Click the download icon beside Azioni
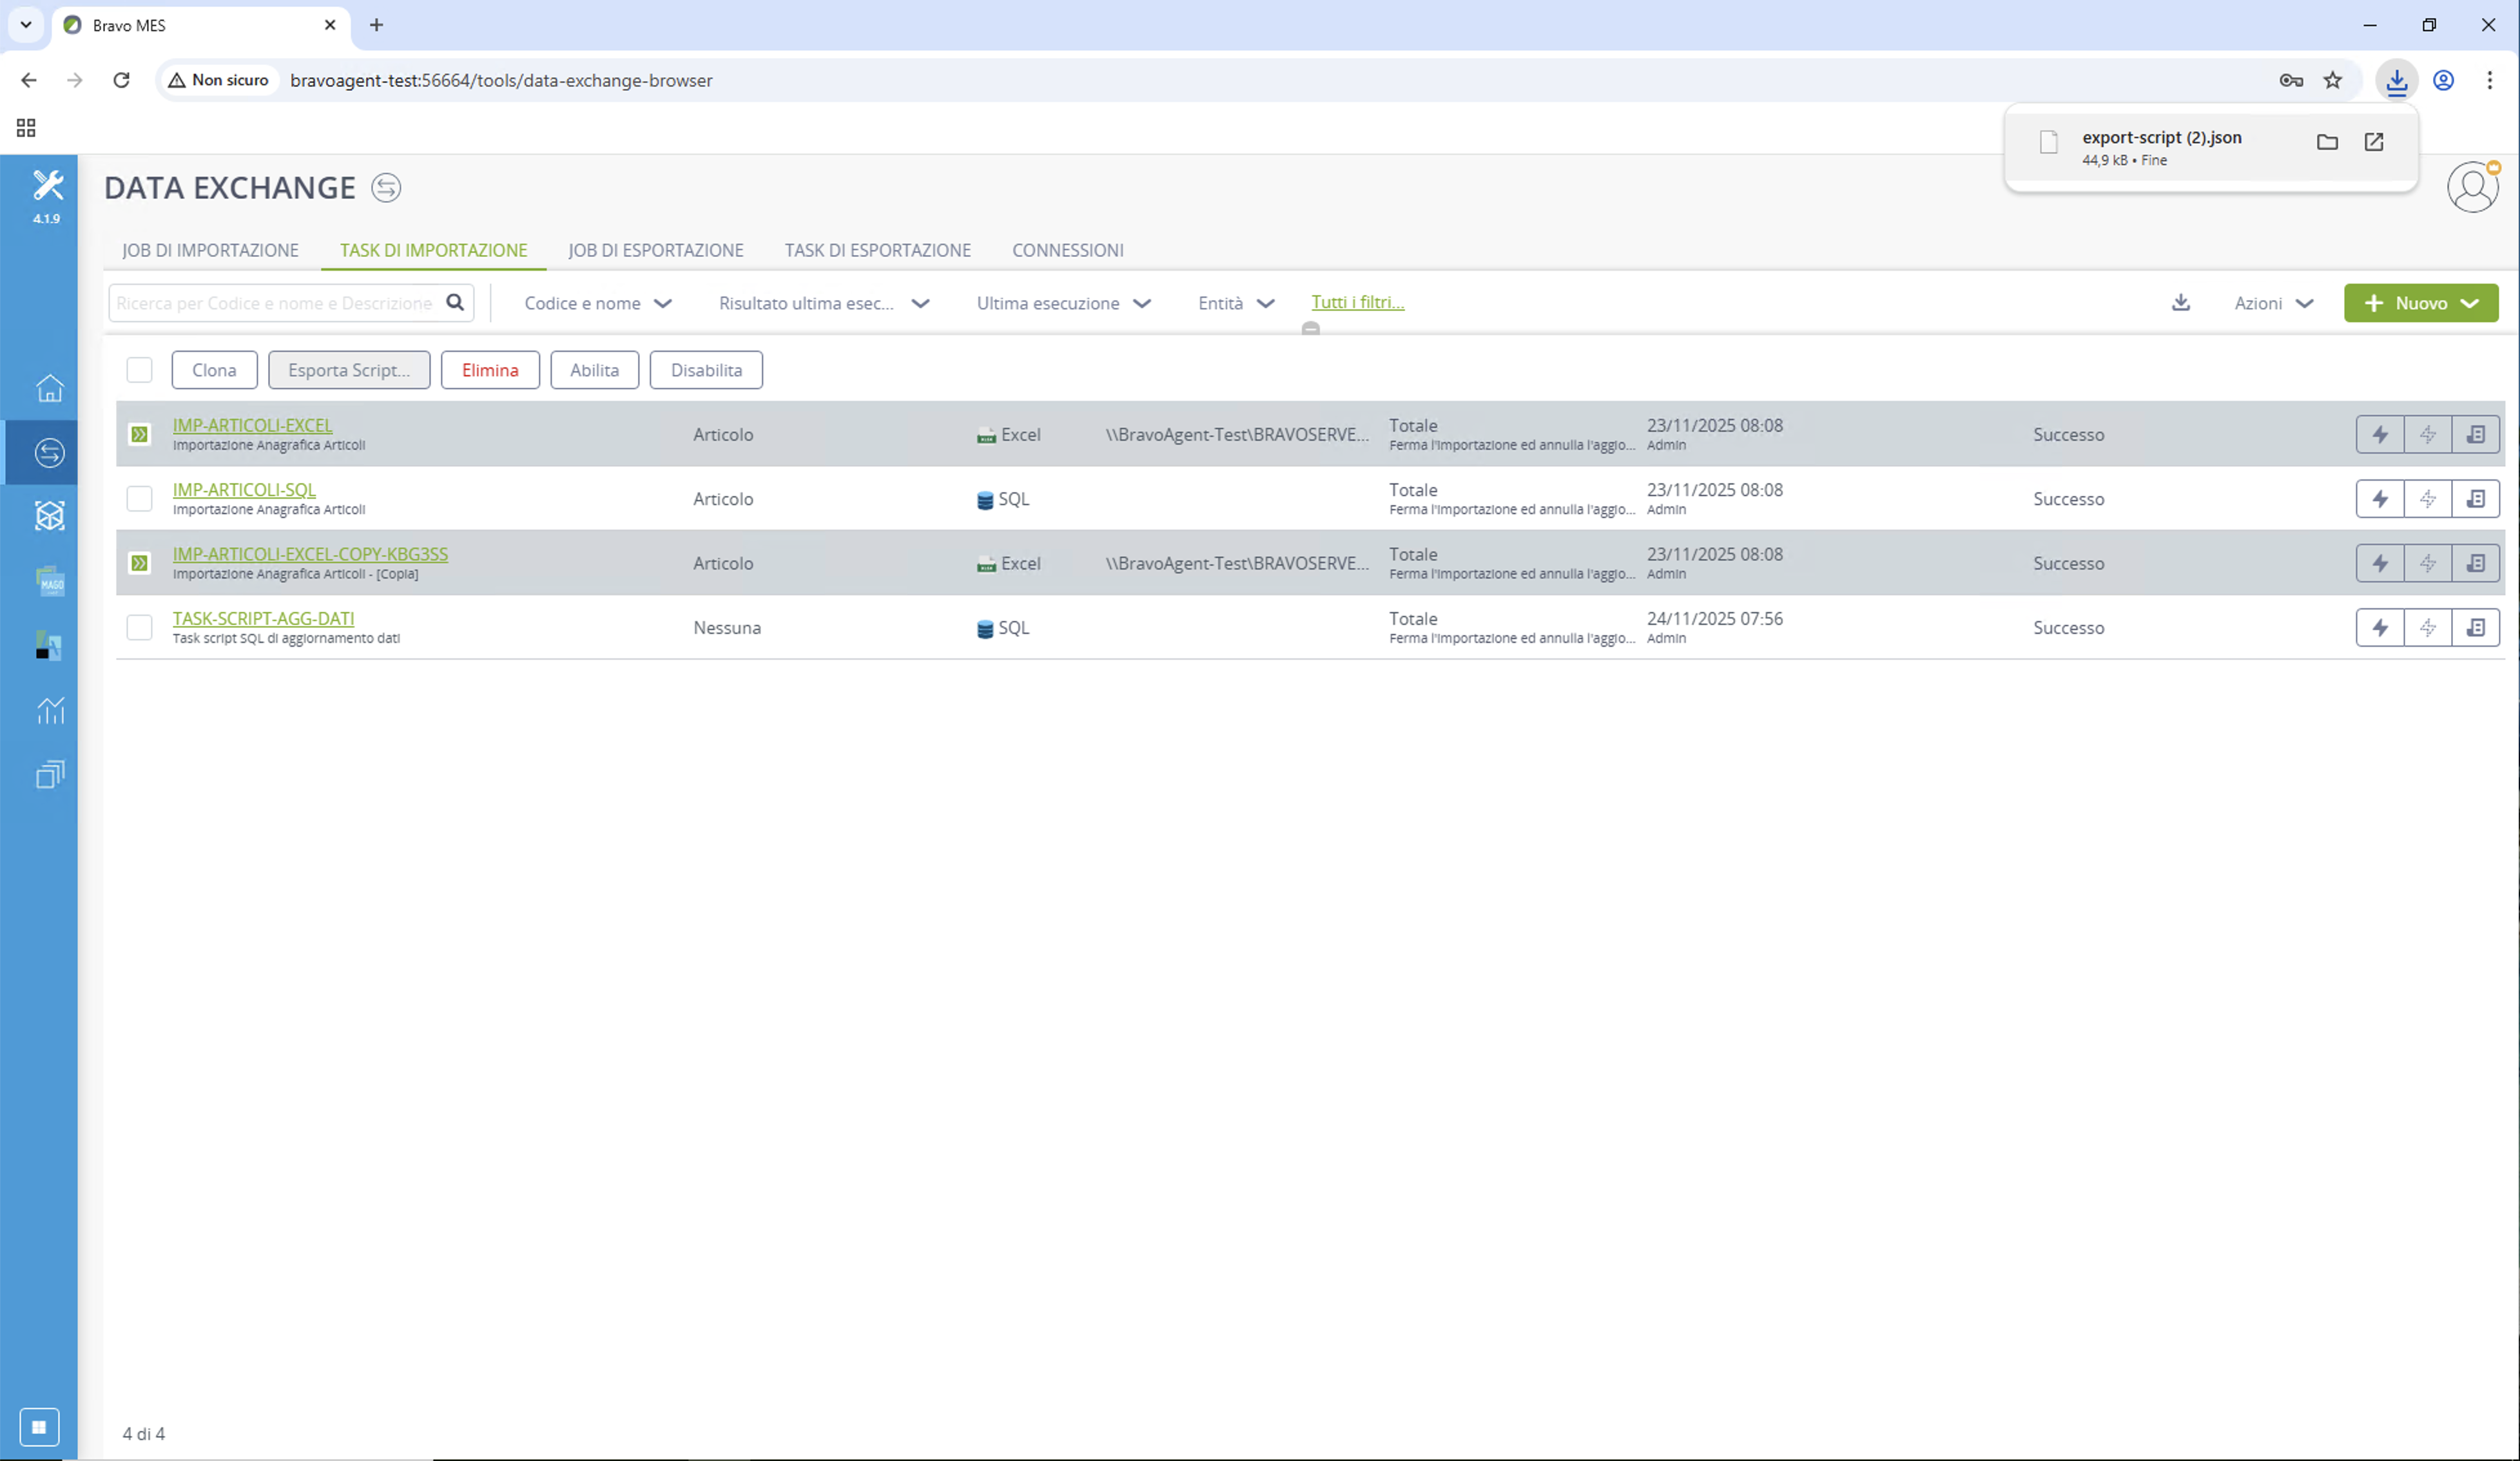Image resolution: width=2520 pixels, height=1461 pixels. (x=2181, y=303)
